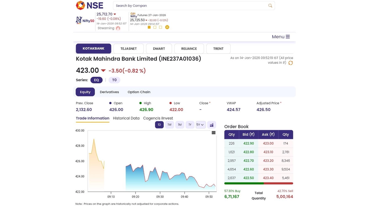
Task: Switch to the Option Chain tab
Action: click(139, 92)
